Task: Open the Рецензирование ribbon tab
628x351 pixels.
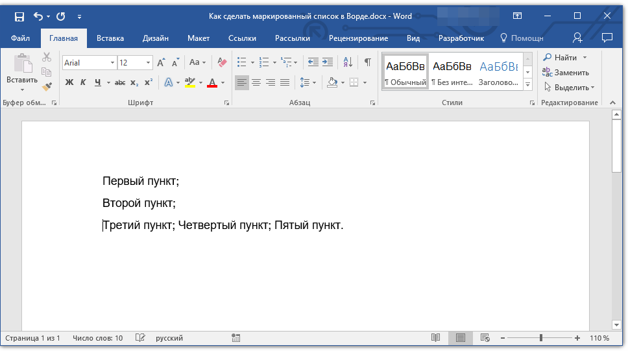Action: pyautogui.click(x=358, y=38)
